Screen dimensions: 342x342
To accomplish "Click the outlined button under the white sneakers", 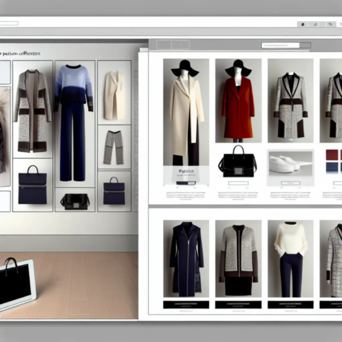I will tap(291, 183).
